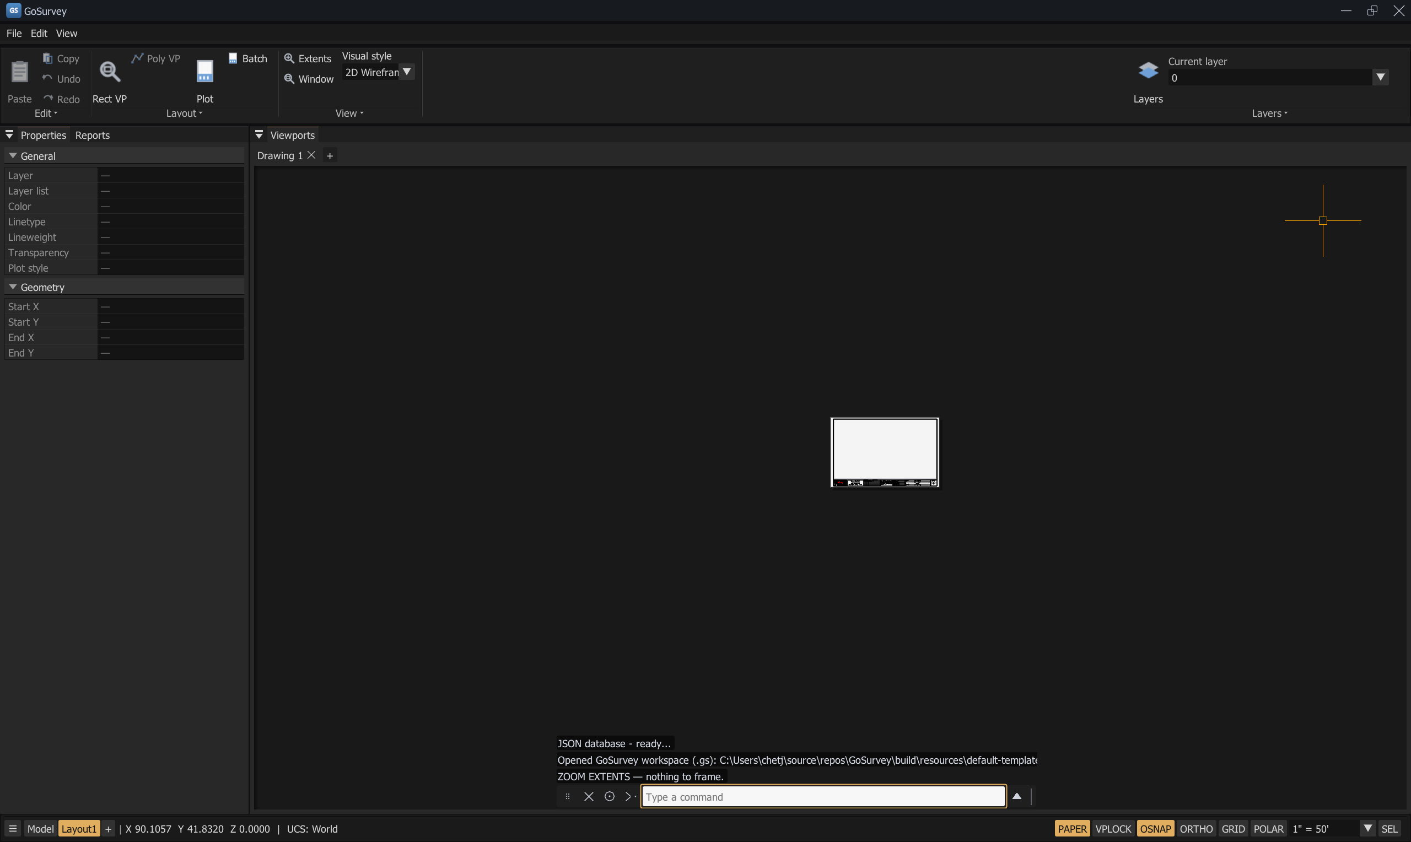Image resolution: width=1411 pixels, height=842 pixels.
Task: Click the Color property value field
Action: (x=171, y=206)
